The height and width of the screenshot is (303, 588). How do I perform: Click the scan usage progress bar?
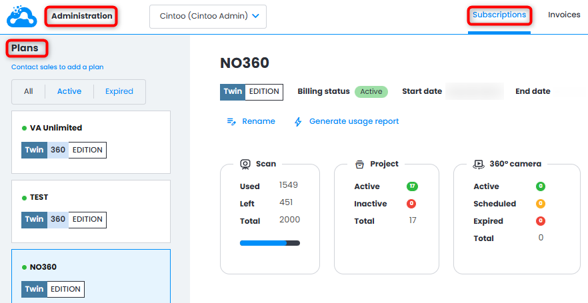coord(270,243)
